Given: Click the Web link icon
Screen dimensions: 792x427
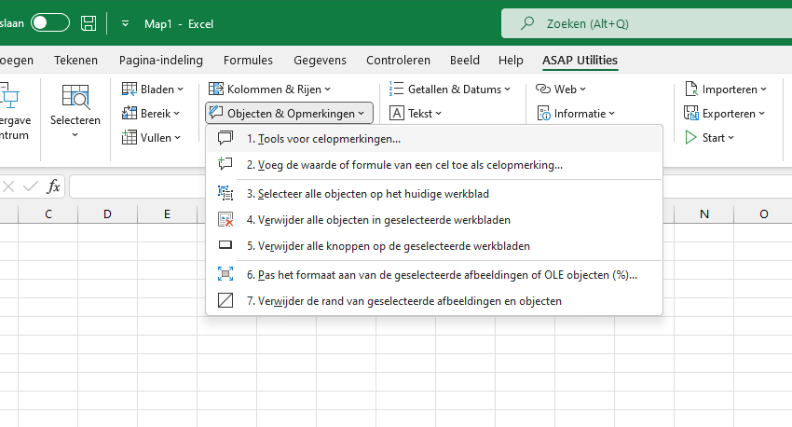Looking at the screenshot, I should pyautogui.click(x=543, y=89).
